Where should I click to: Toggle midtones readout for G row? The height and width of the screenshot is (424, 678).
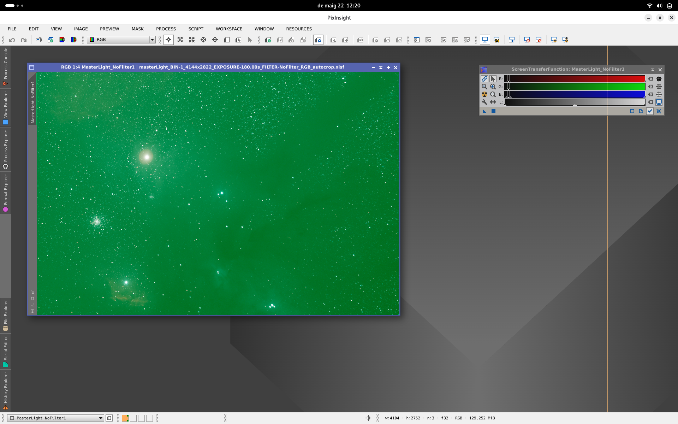click(x=659, y=87)
